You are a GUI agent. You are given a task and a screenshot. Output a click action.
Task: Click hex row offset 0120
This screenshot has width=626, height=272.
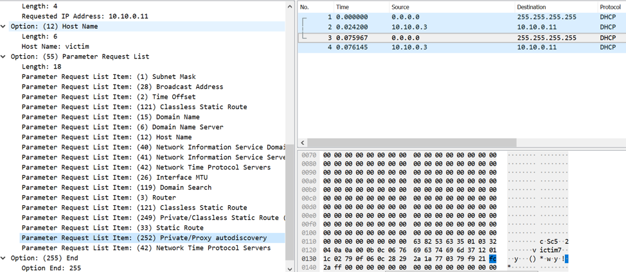click(310, 250)
